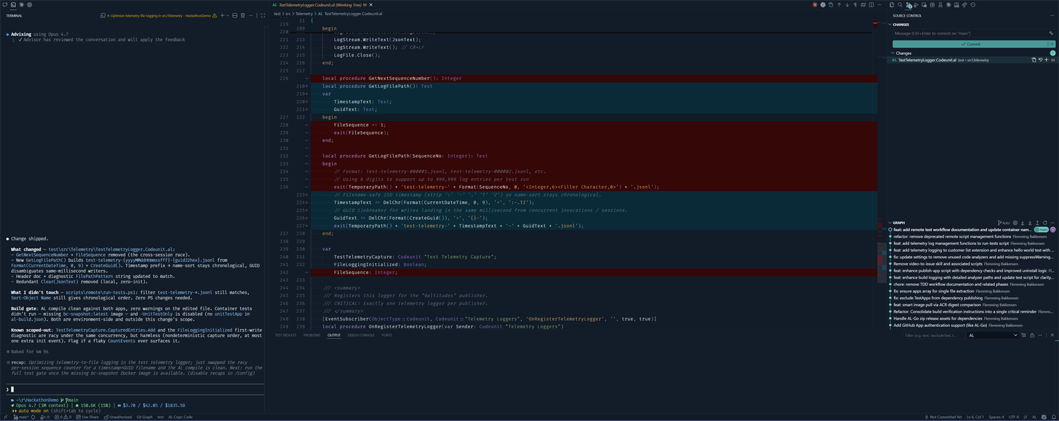Open Source Control panel More Actions ellipsis

(x=1052, y=15)
